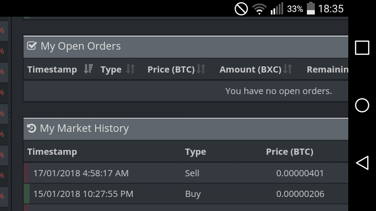Click the My Open Orders checkbox icon
The image size is (376, 211).
click(32, 46)
